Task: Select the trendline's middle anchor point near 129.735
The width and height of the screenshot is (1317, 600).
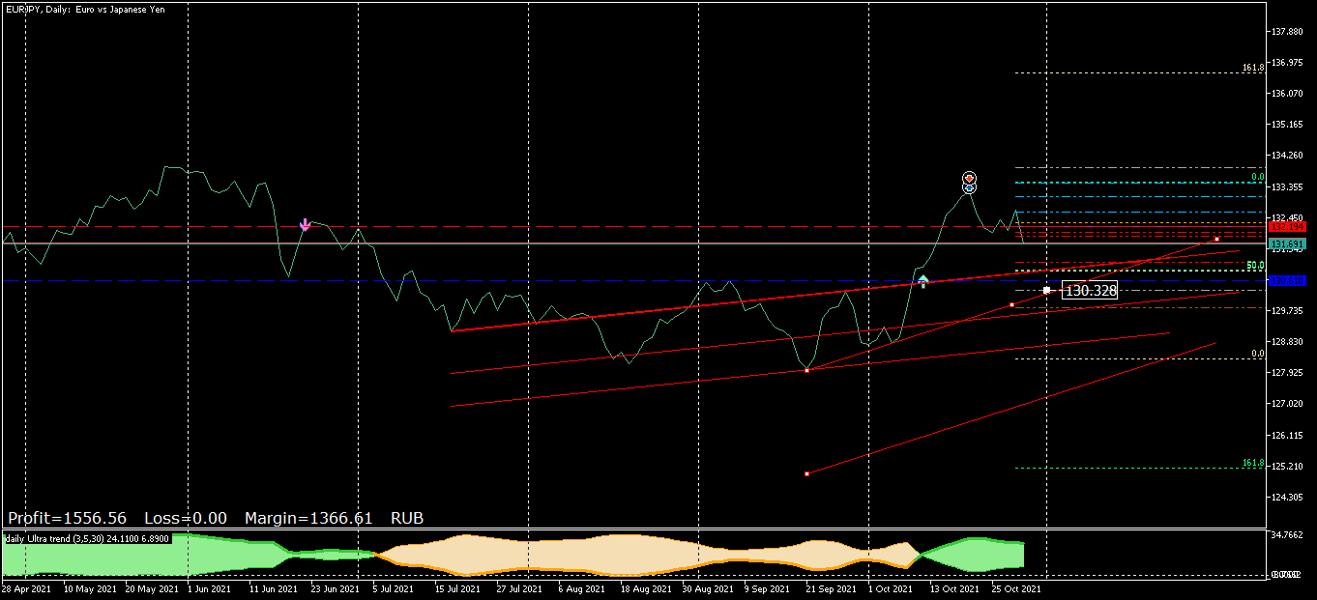Action: [x=1011, y=304]
